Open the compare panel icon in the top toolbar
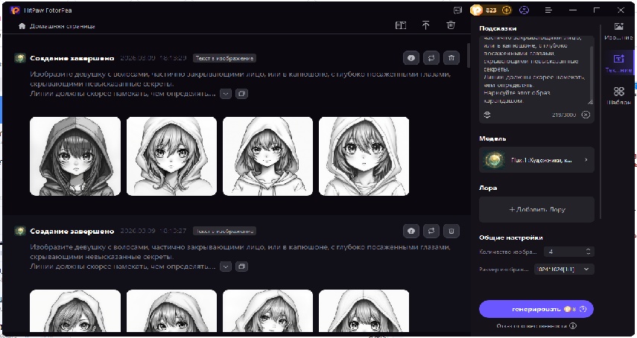 [x=401, y=25]
